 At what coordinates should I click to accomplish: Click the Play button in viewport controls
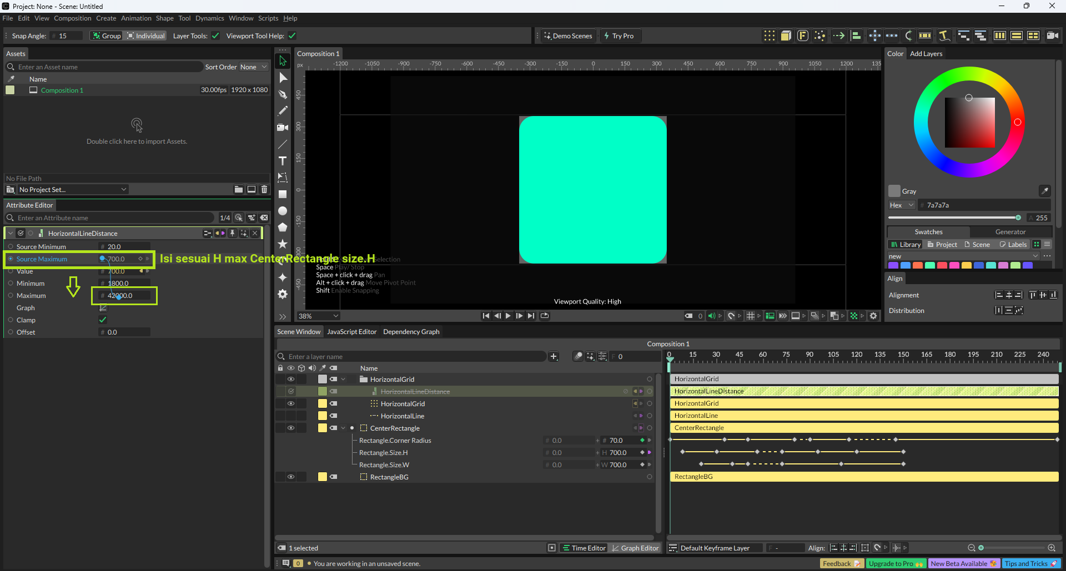(x=508, y=316)
